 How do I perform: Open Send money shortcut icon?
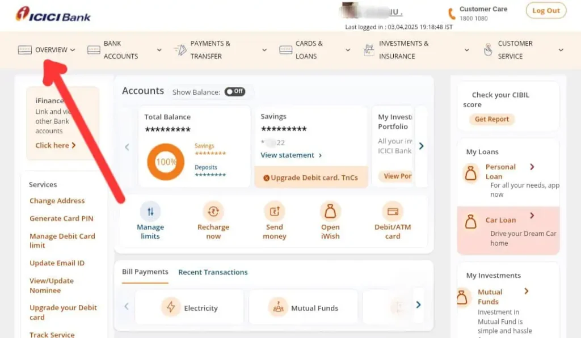275,212
